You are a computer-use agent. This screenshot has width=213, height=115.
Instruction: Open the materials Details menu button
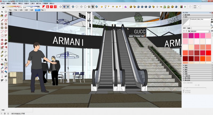212,31
